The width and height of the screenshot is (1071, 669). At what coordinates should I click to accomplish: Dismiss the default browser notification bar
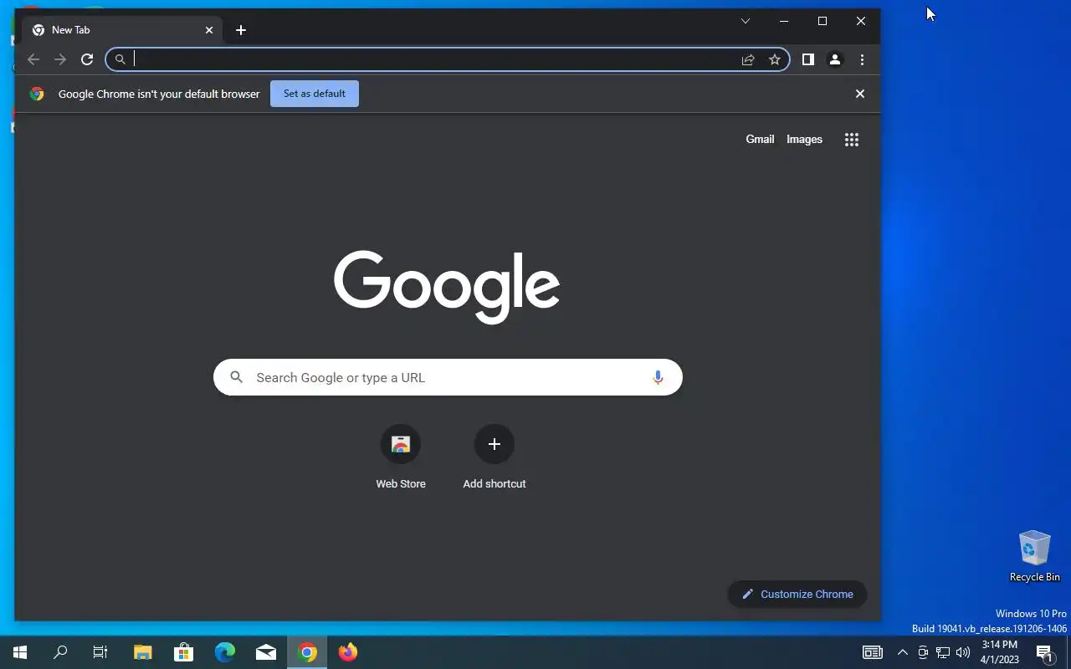point(860,94)
